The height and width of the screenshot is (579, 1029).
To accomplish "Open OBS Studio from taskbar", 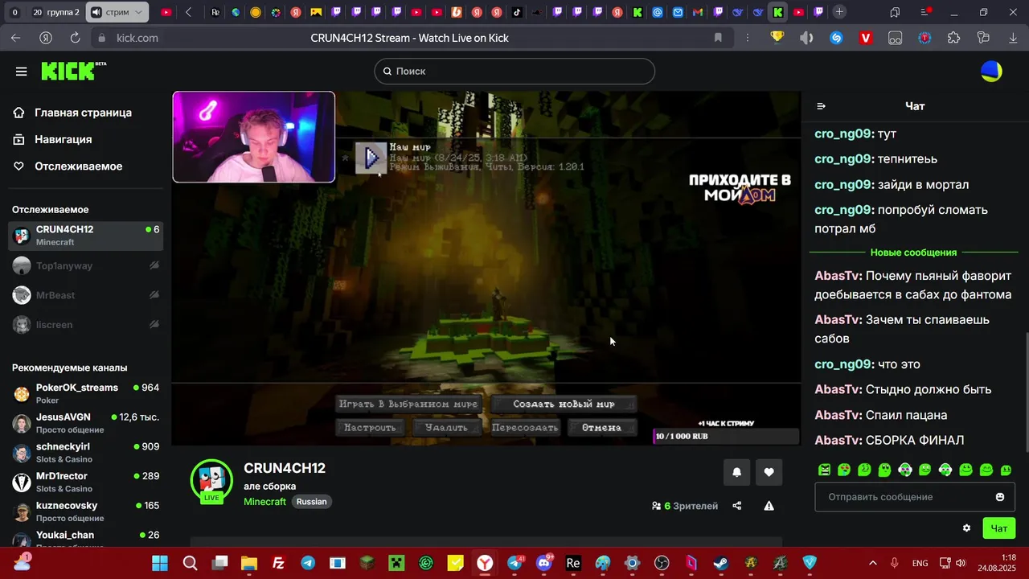I will tap(662, 563).
